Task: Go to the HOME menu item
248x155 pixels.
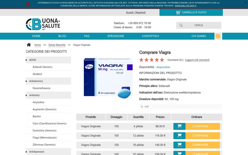Action: coord(36,36)
